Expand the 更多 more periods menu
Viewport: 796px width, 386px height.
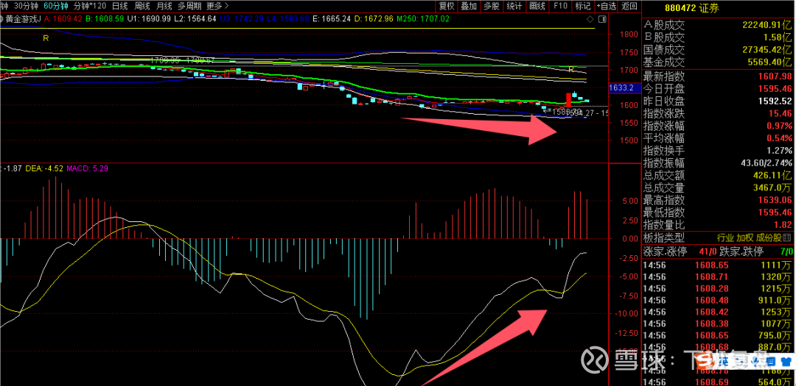217,6
